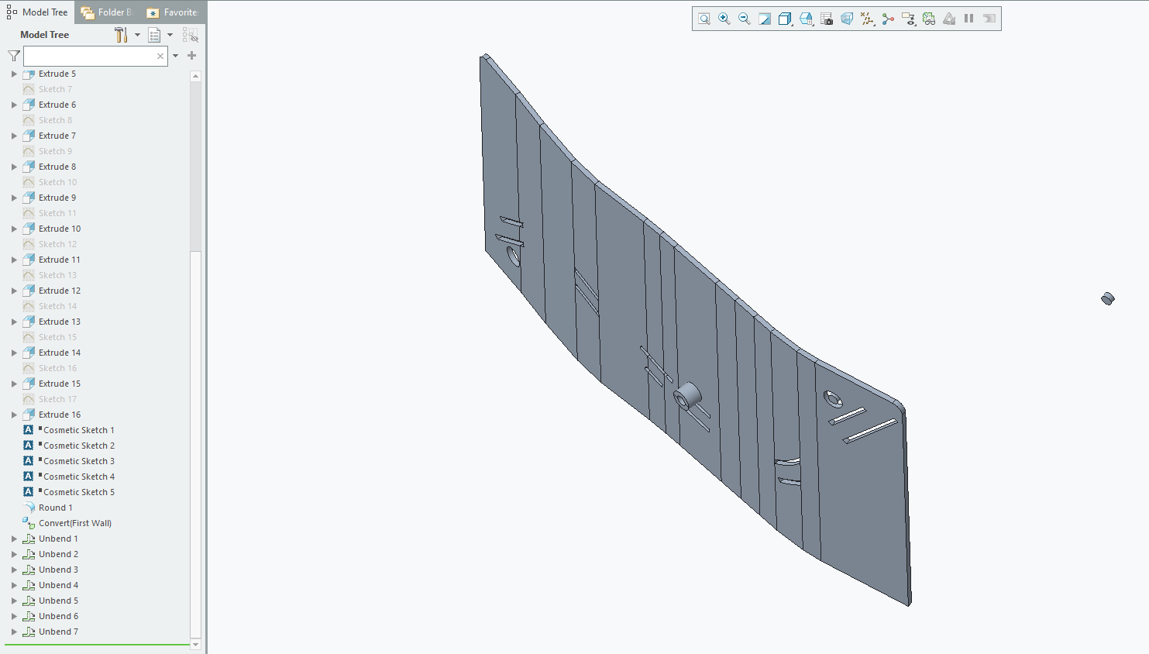This screenshot has height=654, width=1149.
Task: Click the Refit magnifier icon in graphics toolbar
Action: pyautogui.click(x=704, y=18)
